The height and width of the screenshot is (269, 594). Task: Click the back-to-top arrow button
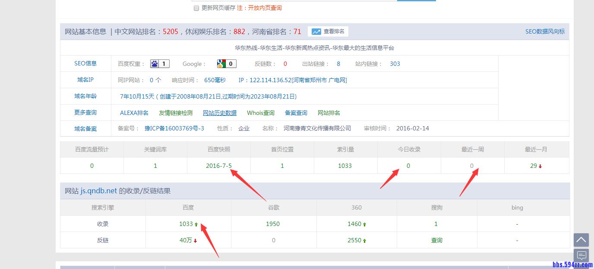(x=581, y=240)
